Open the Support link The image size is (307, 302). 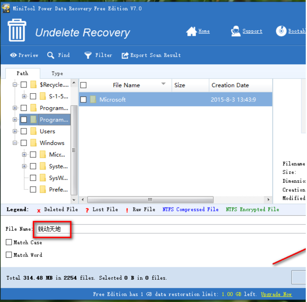252,31
